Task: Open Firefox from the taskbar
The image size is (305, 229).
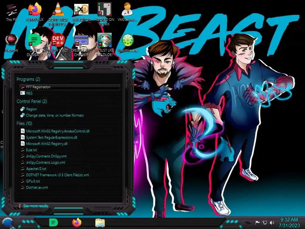Action: click(x=77, y=222)
